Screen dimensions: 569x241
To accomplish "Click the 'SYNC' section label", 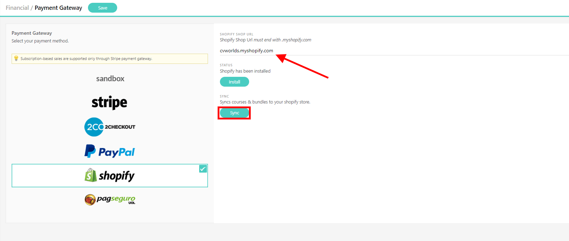I will [224, 96].
